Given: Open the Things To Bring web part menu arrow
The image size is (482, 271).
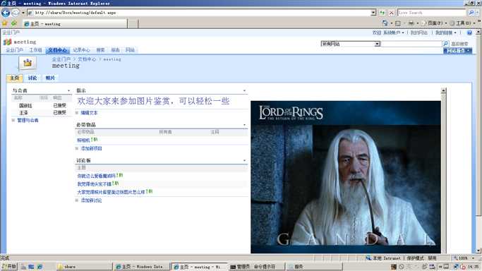Looking at the screenshot, I should pyautogui.click(x=244, y=125).
